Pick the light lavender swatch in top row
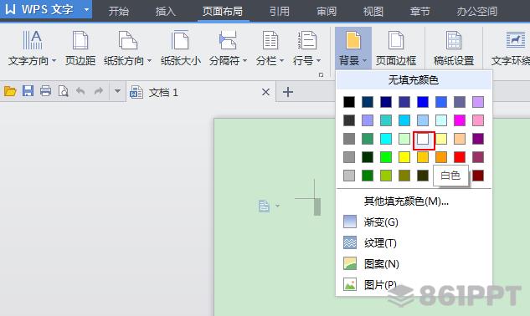Screen dimensions: 530x316 [478, 102]
